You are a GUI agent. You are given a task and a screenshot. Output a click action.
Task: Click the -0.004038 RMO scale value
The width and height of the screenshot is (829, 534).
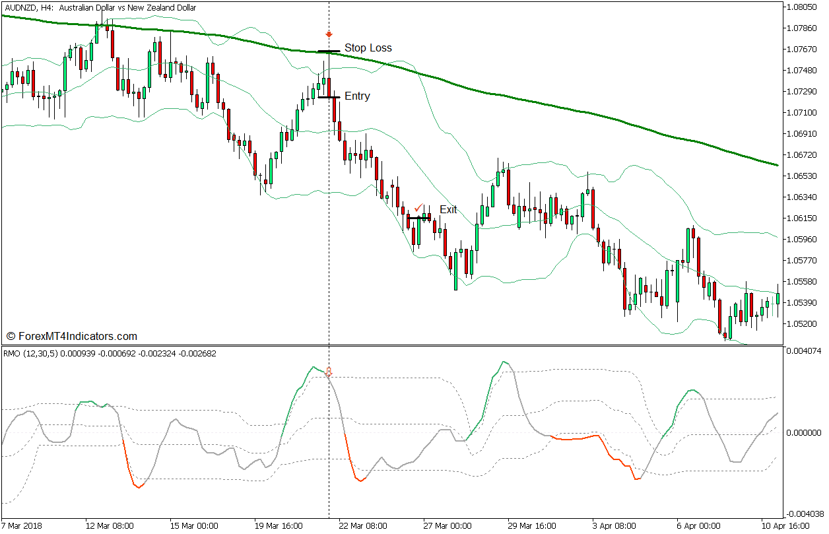[x=803, y=514]
